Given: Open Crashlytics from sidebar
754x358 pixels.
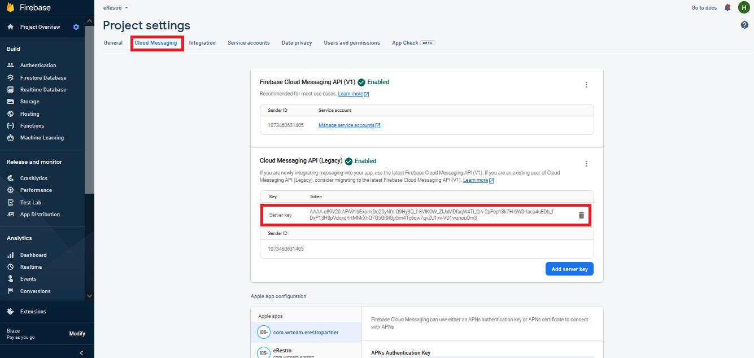Looking at the screenshot, I should pos(33,178).
